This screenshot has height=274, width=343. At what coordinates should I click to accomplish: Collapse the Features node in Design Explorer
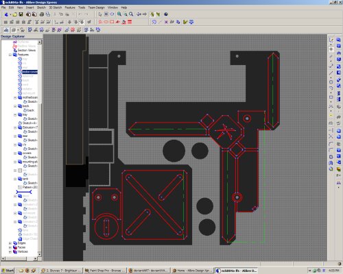point(10,55)
